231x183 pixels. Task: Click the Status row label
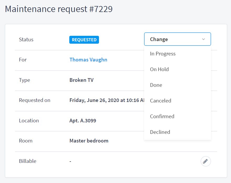(26, 40)
